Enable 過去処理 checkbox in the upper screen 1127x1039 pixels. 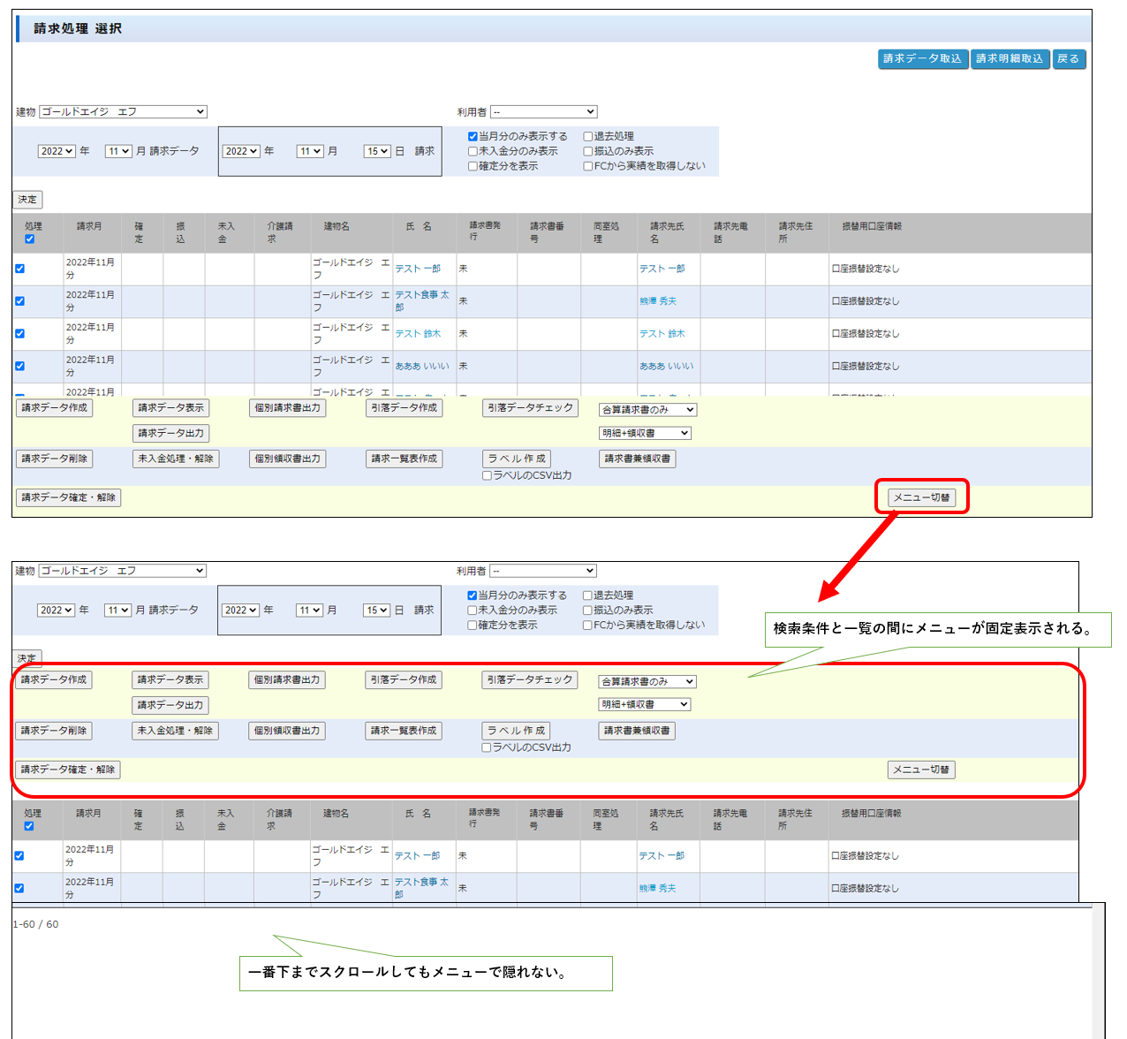click(x=588, y=137)
